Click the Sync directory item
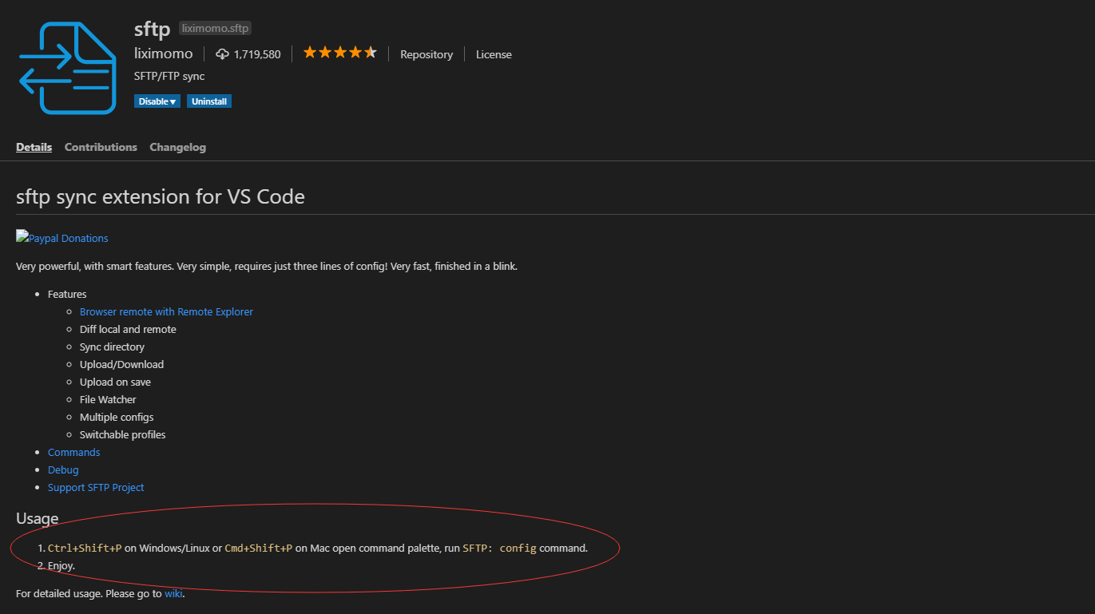 pos(112,347)
